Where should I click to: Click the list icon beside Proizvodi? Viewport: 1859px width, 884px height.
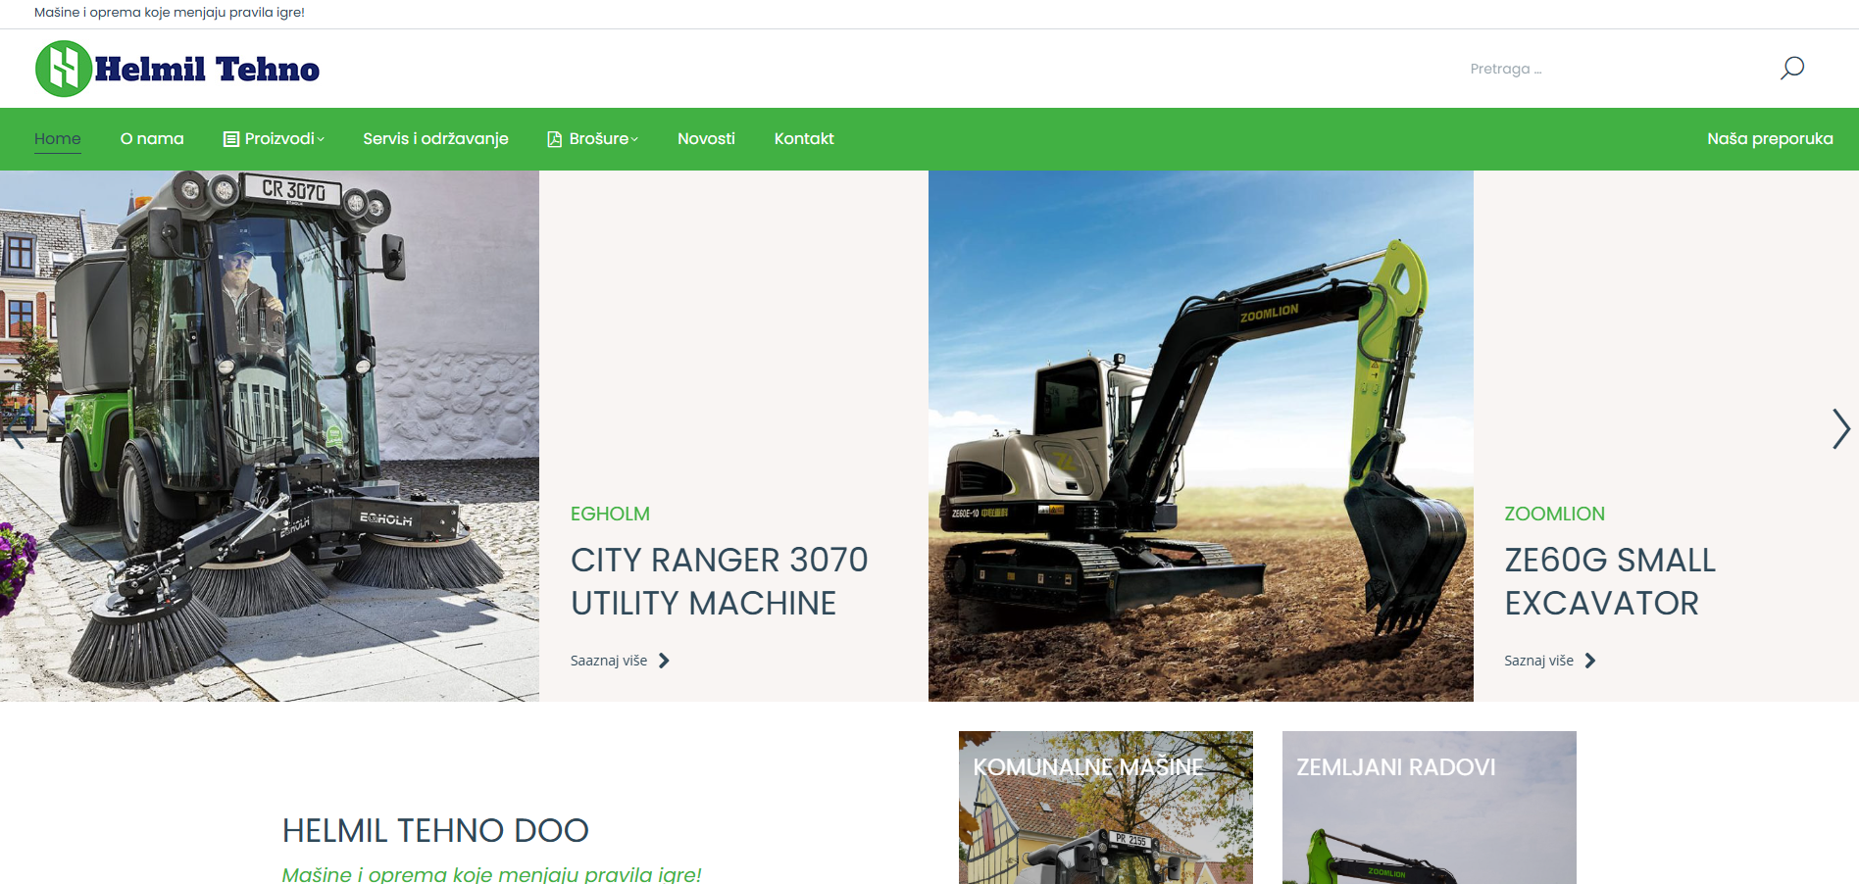coord(231,139)
